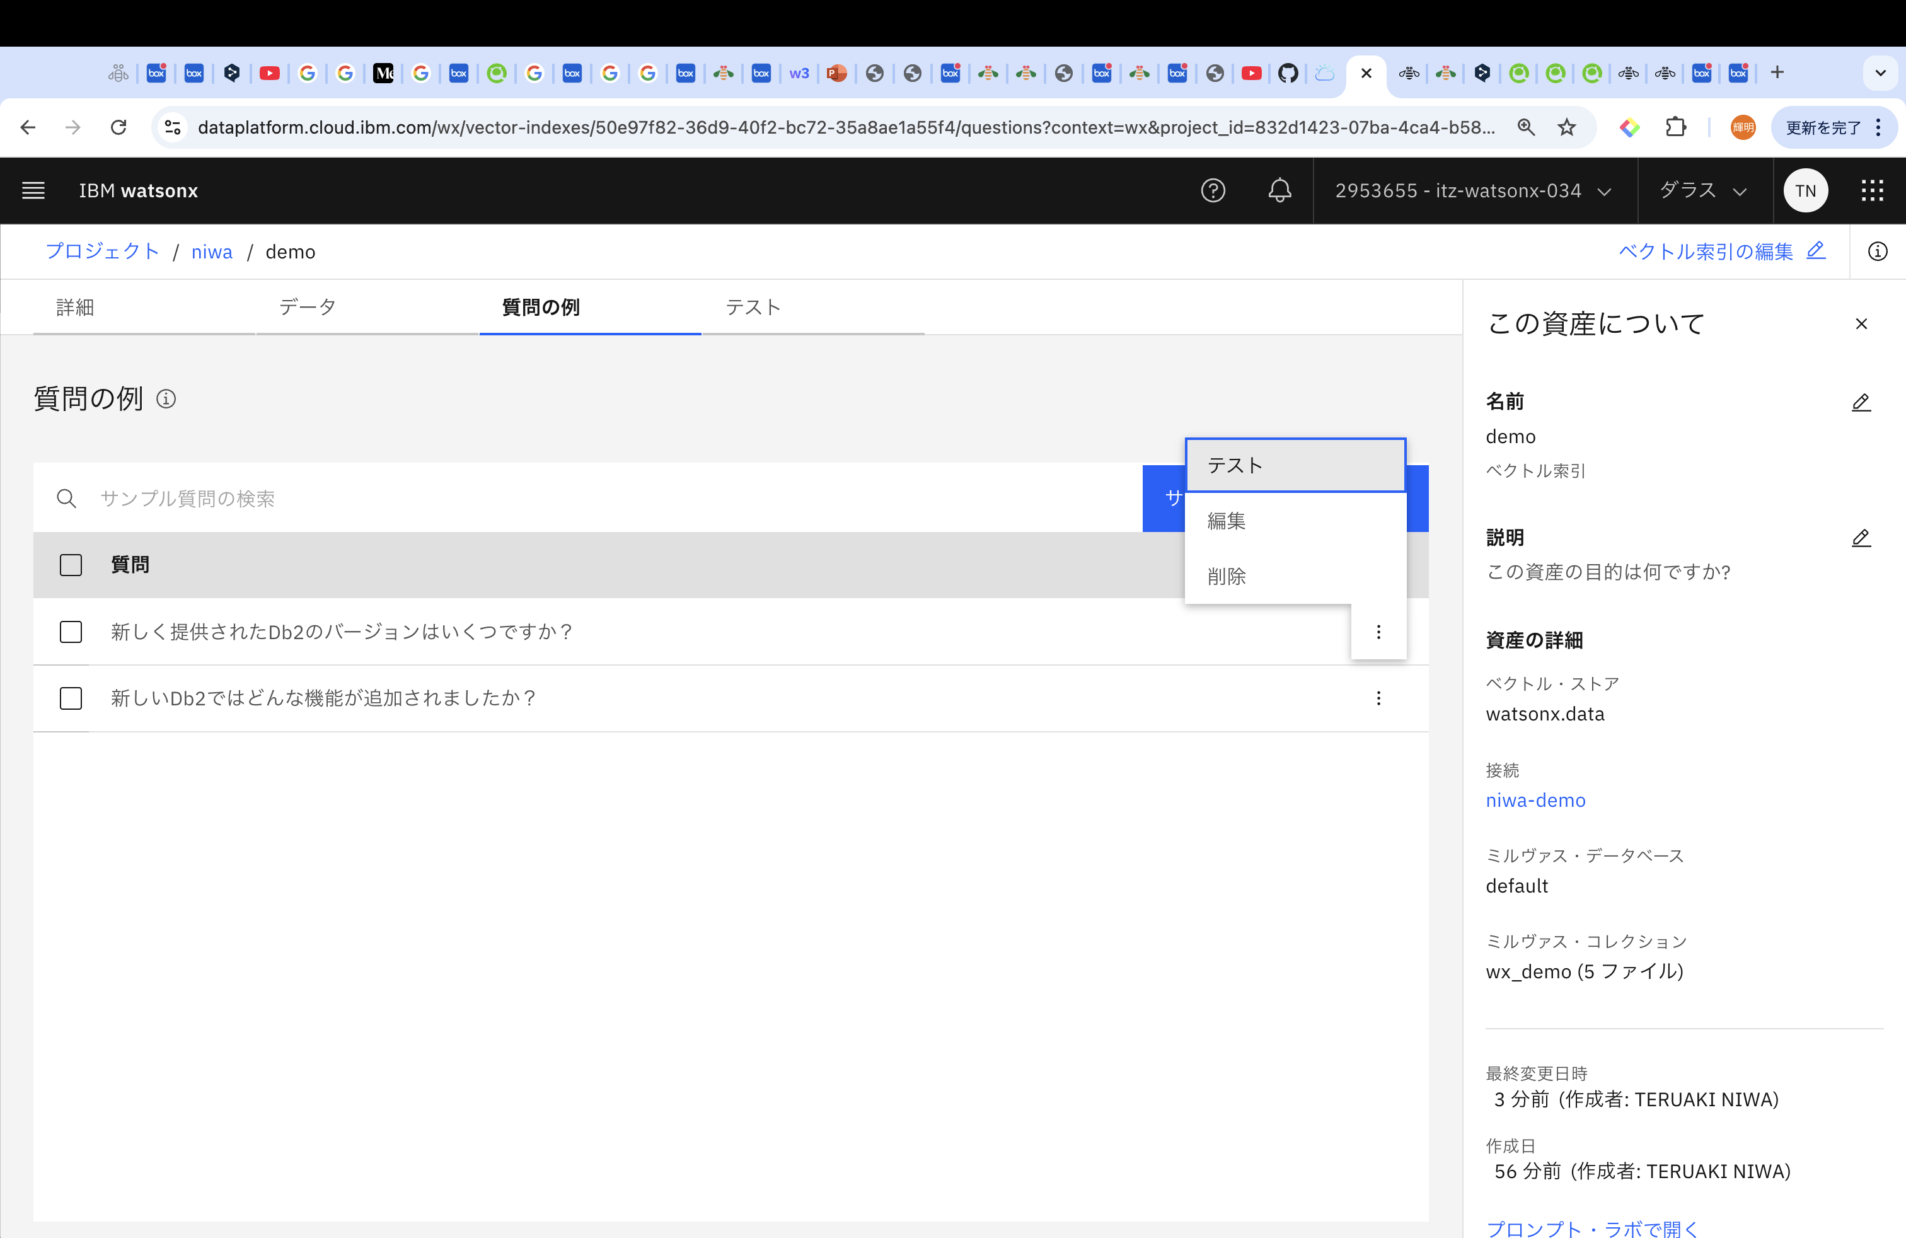This screenshot has height=1238, width=1906.
Task: Expand the ダラス region dropdown
Action: coord(1702,190)
